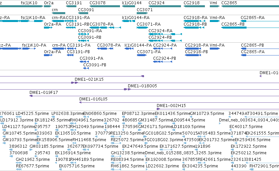Click the CG2865-PA protein label
Image resolution: width=279 pixels, height=171 pixels.
[x=253, y=52]
